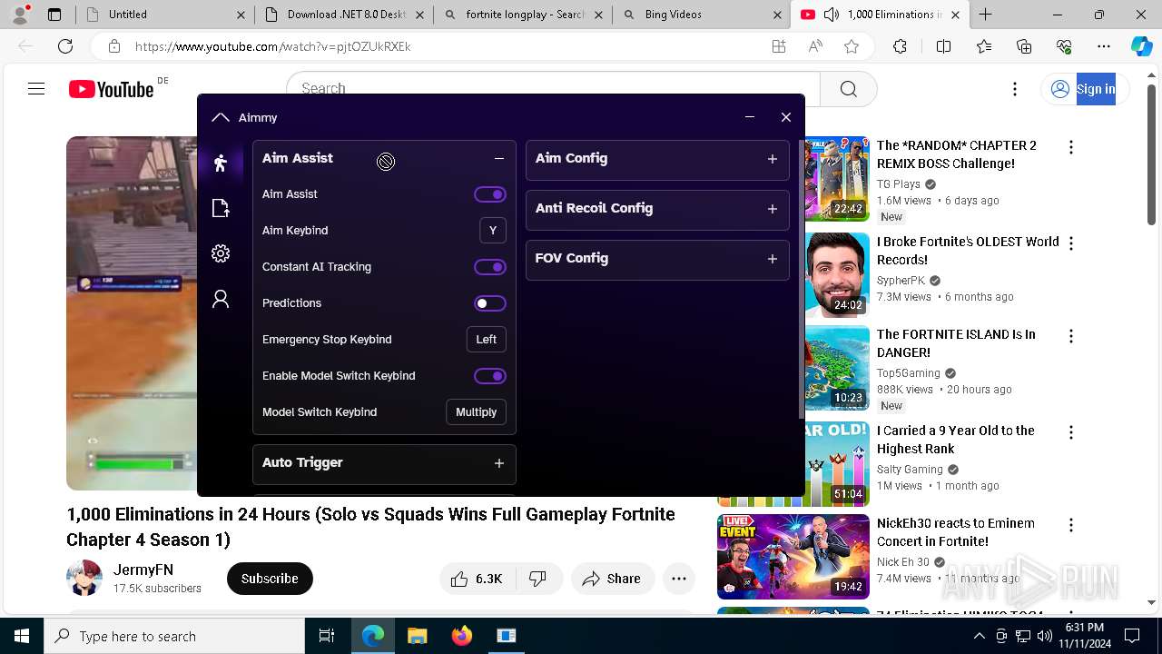Open 'I Broke Fortnite's OLDEST World Records' video

(x=968, y=251)
